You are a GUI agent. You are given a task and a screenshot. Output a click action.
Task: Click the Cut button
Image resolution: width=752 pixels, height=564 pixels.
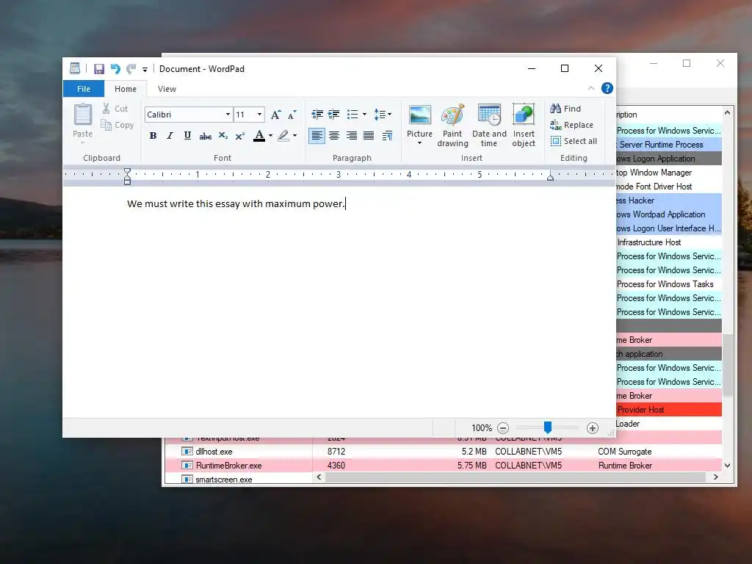115,109
